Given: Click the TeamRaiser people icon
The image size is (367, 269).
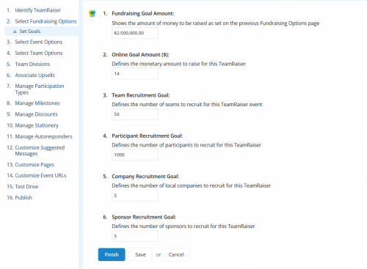Looking at the screenshot, I should pos(92,13).
